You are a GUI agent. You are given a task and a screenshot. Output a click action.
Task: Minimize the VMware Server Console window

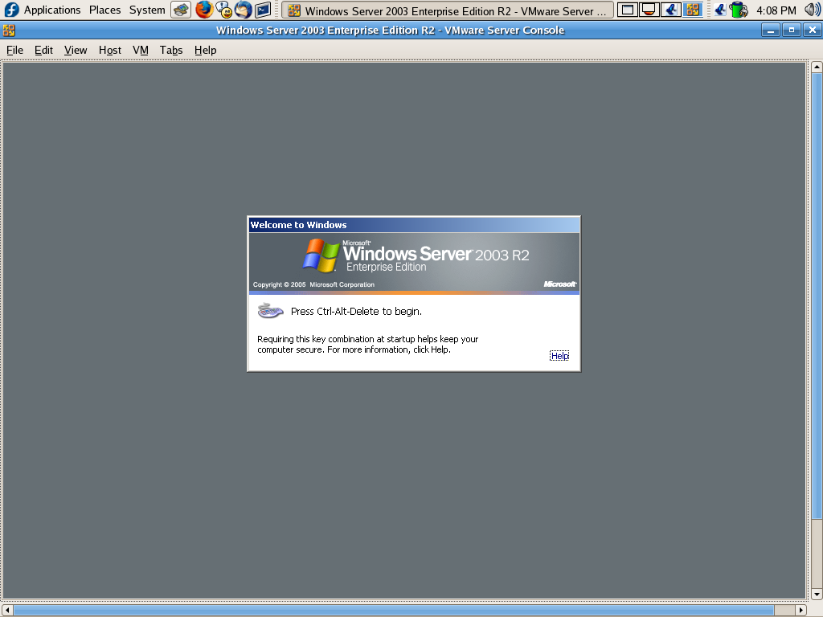pyautogui.click(x=770, y=31)
